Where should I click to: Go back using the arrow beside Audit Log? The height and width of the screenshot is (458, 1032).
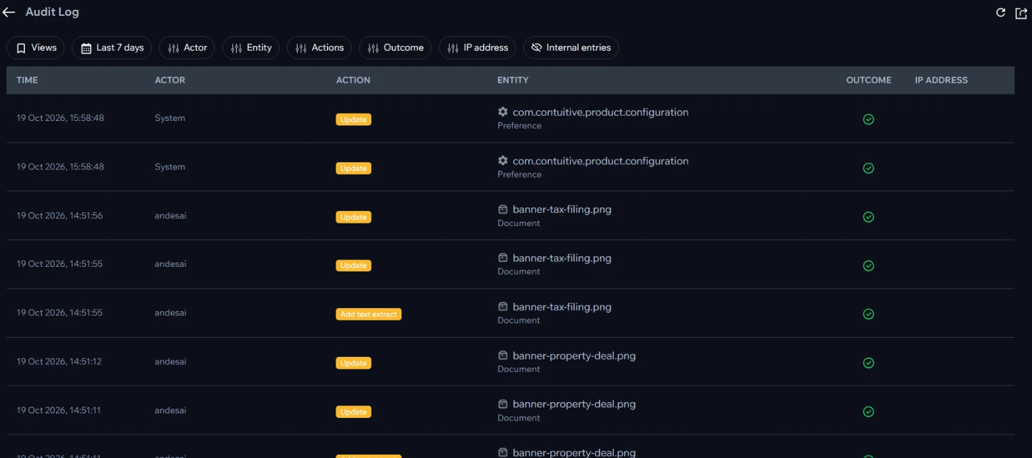(x=9, y=12)
